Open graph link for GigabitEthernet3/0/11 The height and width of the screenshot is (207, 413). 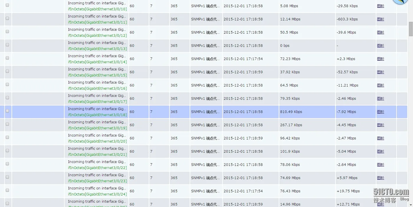point(381,19)
